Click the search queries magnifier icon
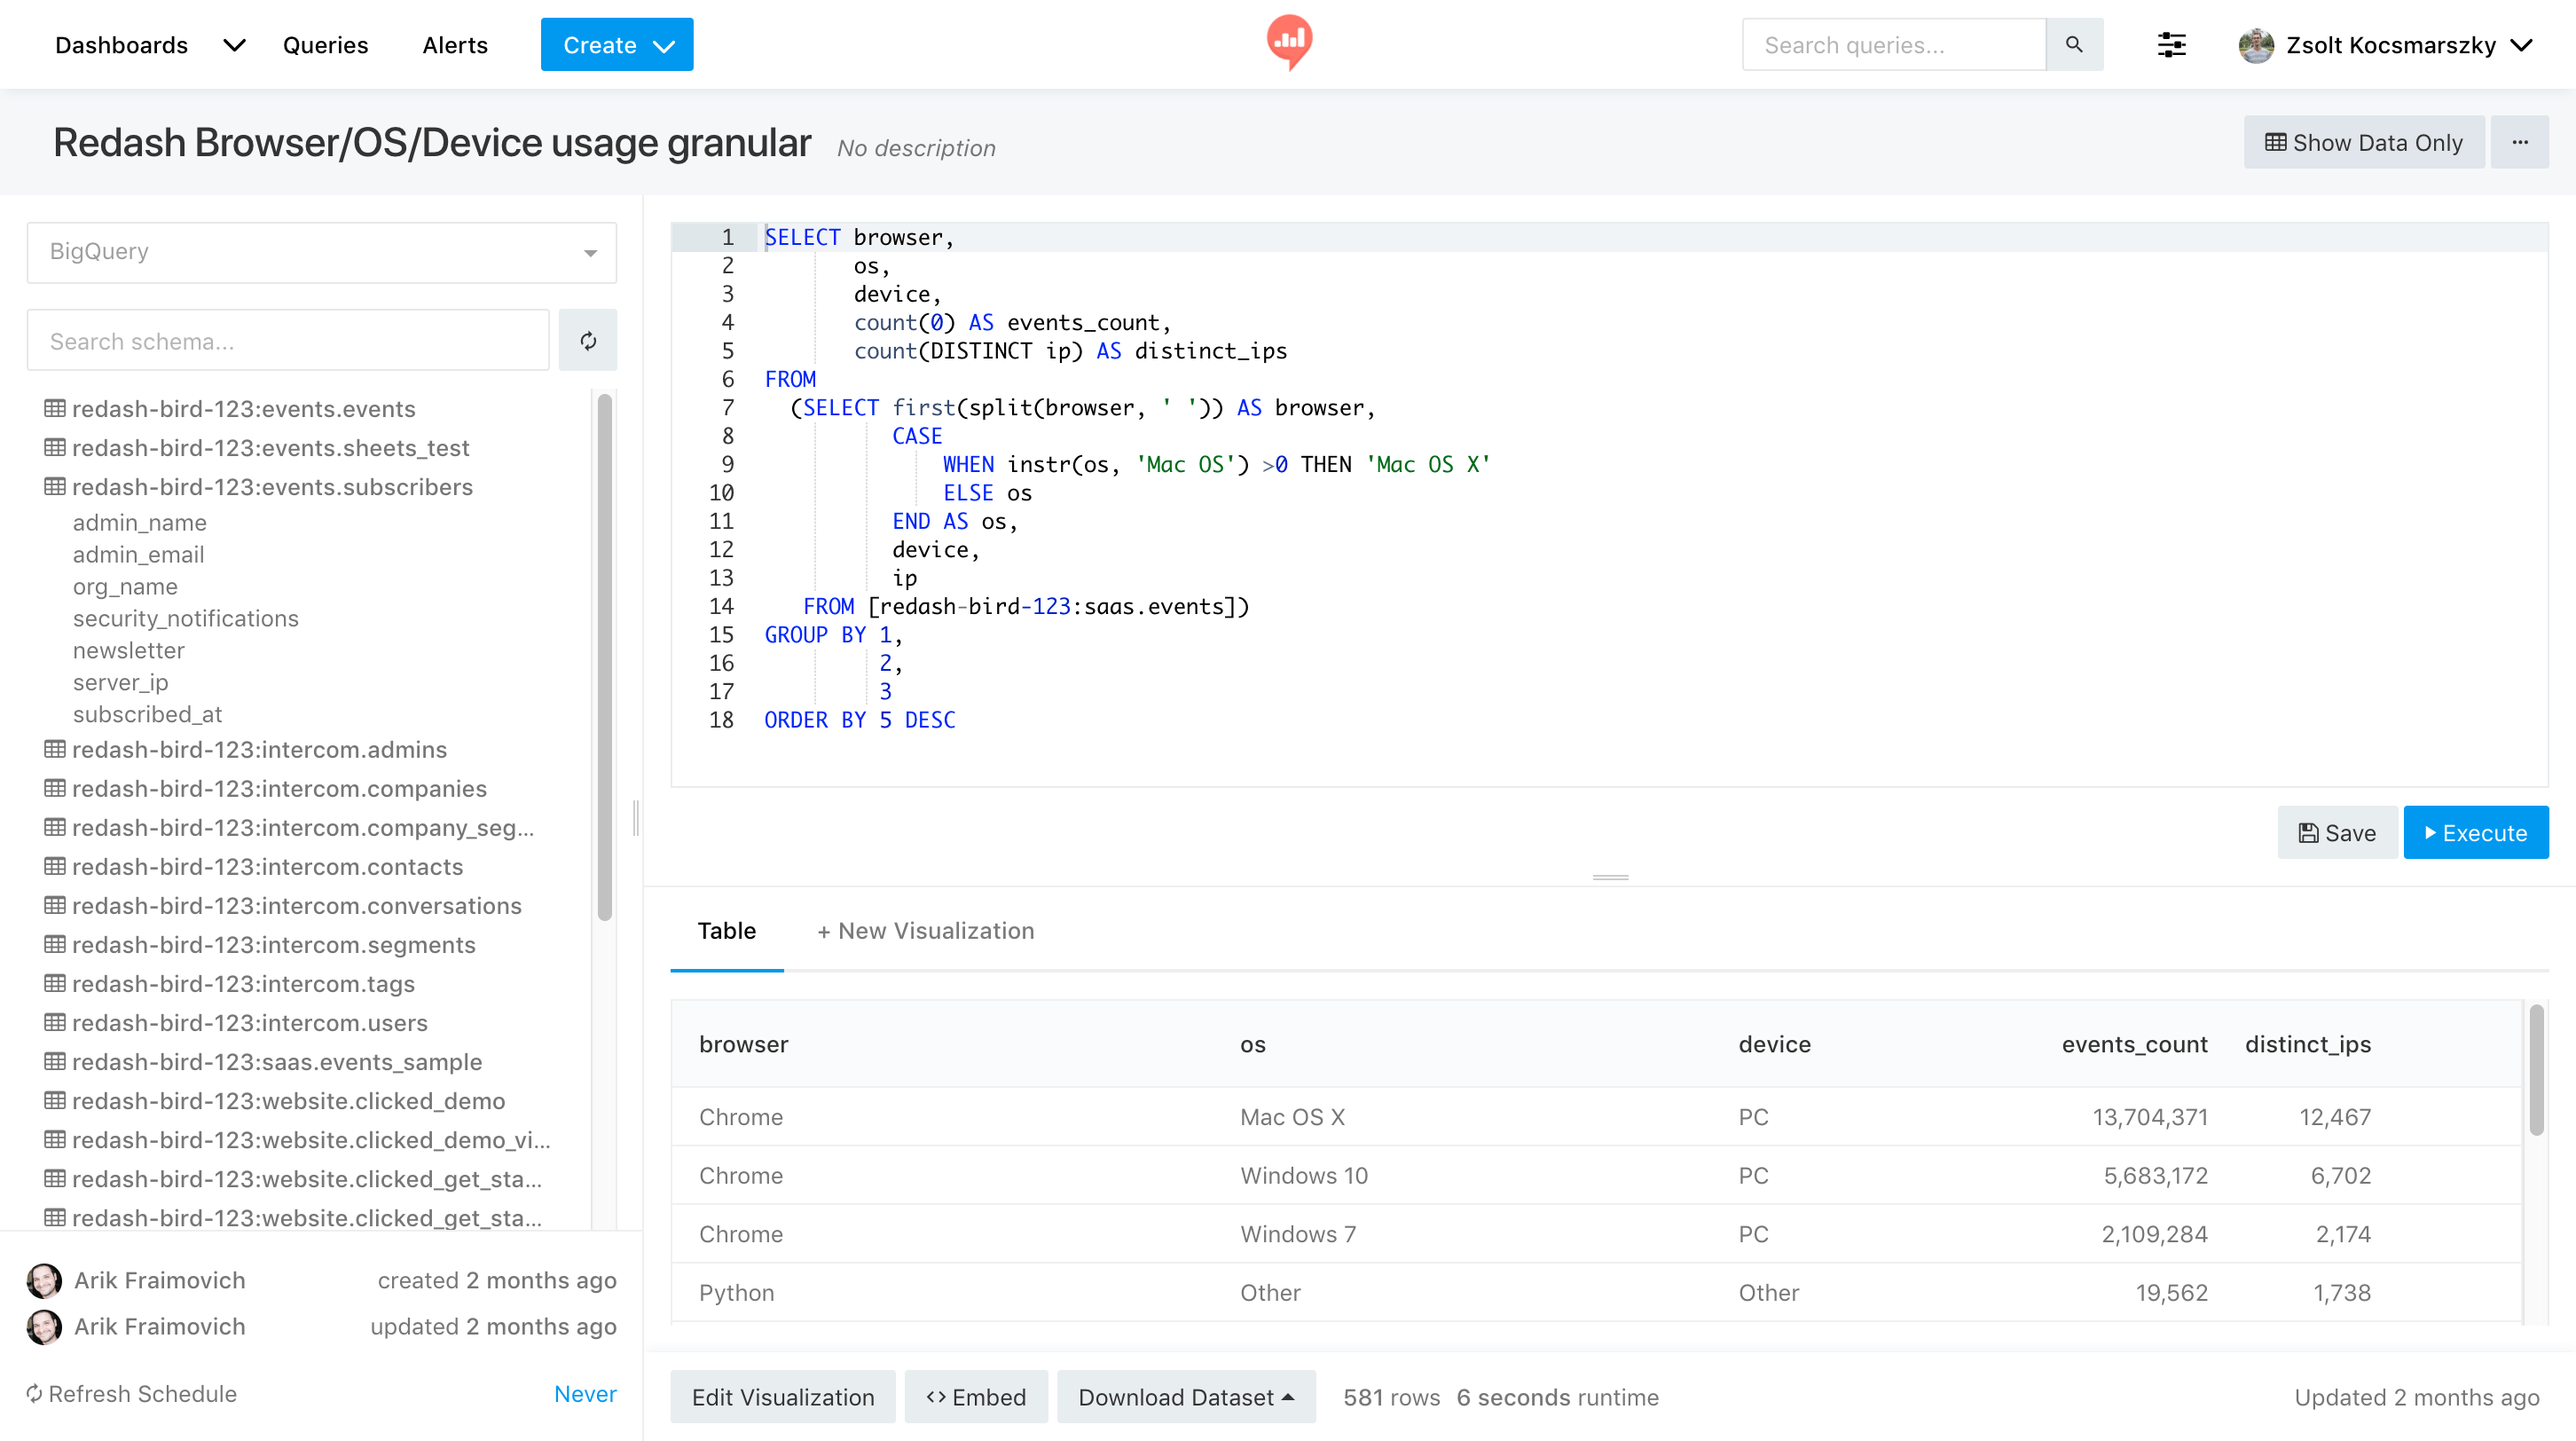 (2074, 44)
